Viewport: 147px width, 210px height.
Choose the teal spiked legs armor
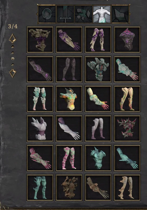tap(40, 188)
